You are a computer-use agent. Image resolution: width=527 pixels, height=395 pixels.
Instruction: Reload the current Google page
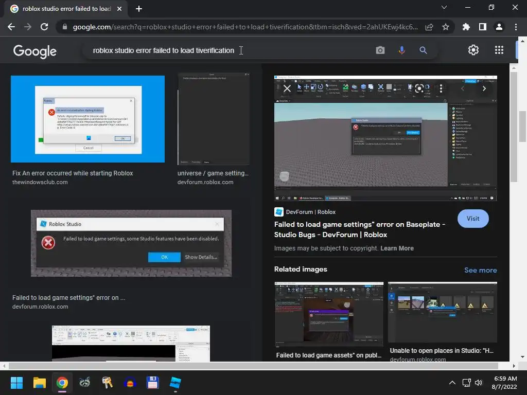(44, 27)
